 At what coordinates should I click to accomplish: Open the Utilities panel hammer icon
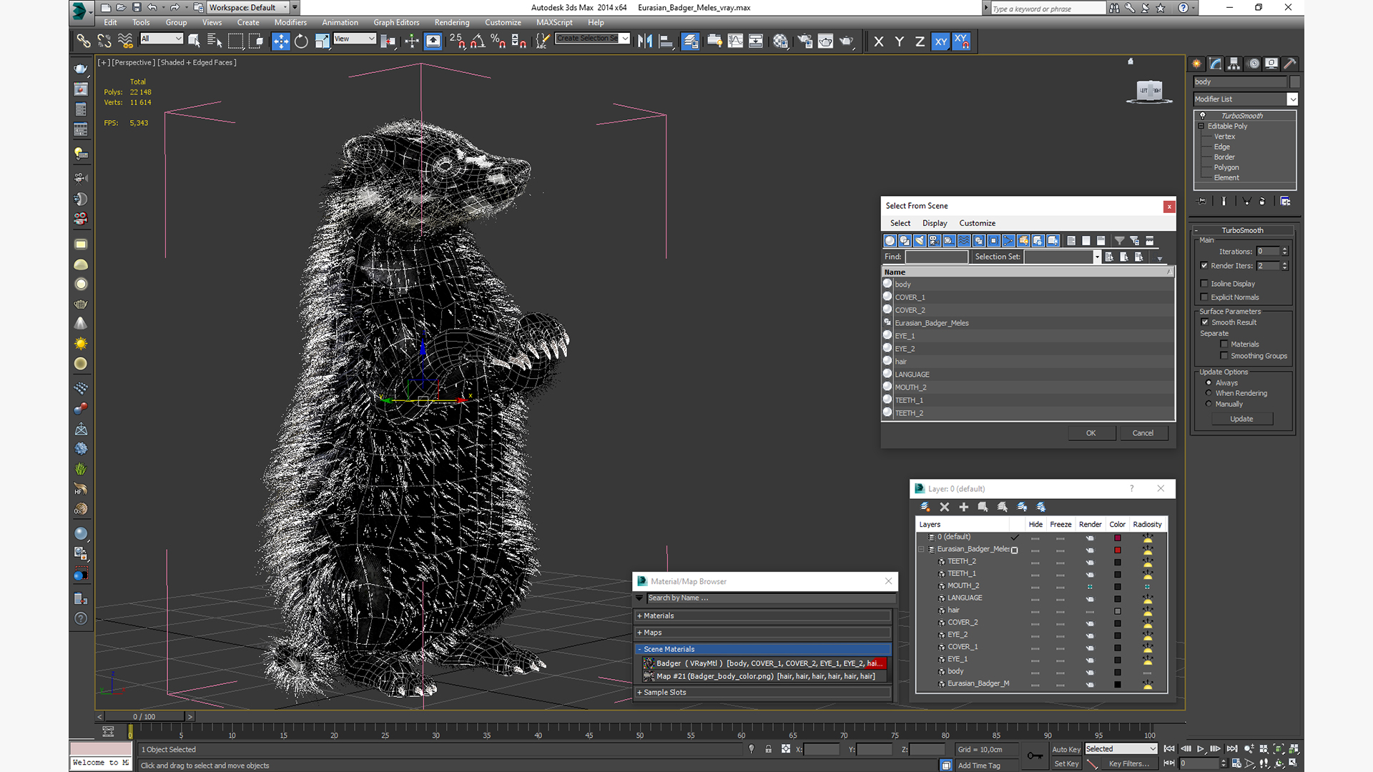[x=1289, y=64]
